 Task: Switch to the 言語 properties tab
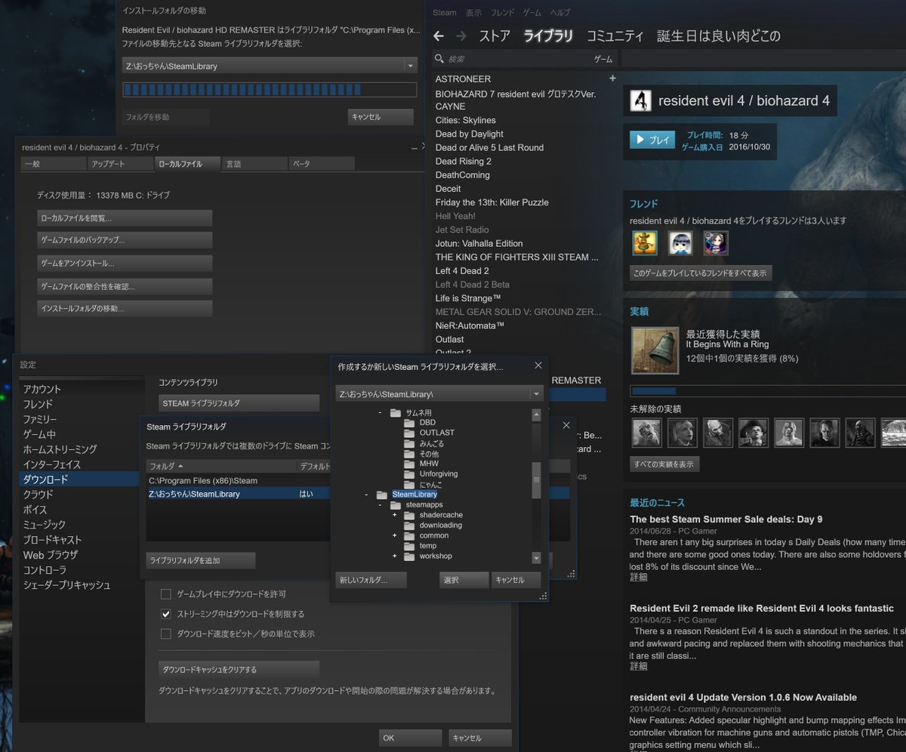(x=255, y=164)
